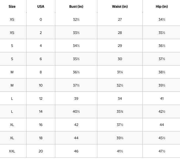Select the 32½ bust measurement cell
180x159 pixels.
(x=76, y=20)
